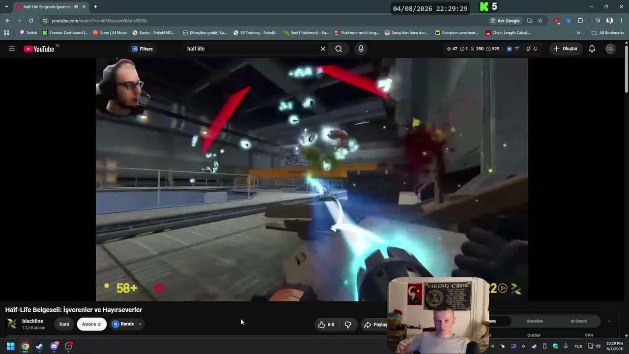The image size is (629, 354).
Task: Switch to the vidIQ AI Coach tab
Action: tap(578, 321)
